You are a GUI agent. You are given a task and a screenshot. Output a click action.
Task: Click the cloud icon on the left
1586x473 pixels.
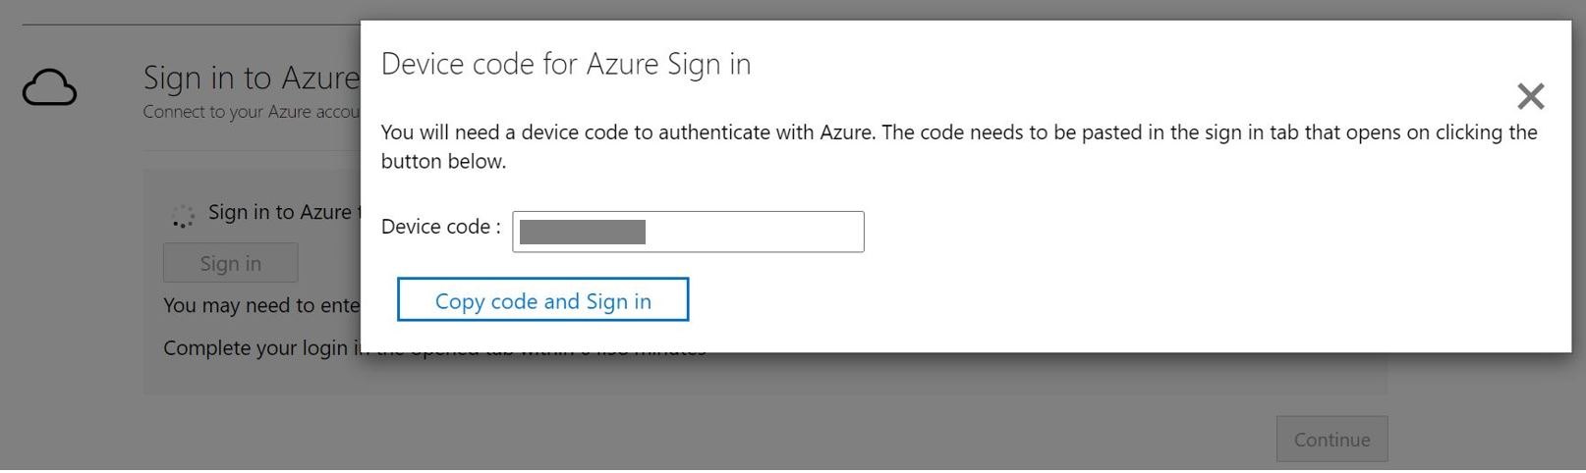(49, 88)
